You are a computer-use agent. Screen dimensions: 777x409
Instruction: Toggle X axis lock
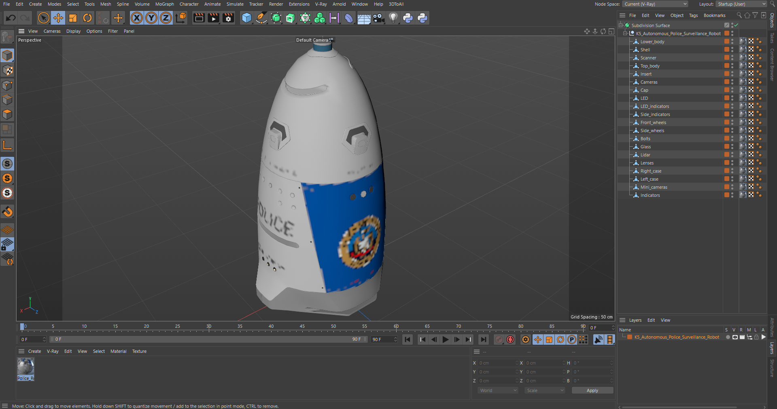(137, 18)
